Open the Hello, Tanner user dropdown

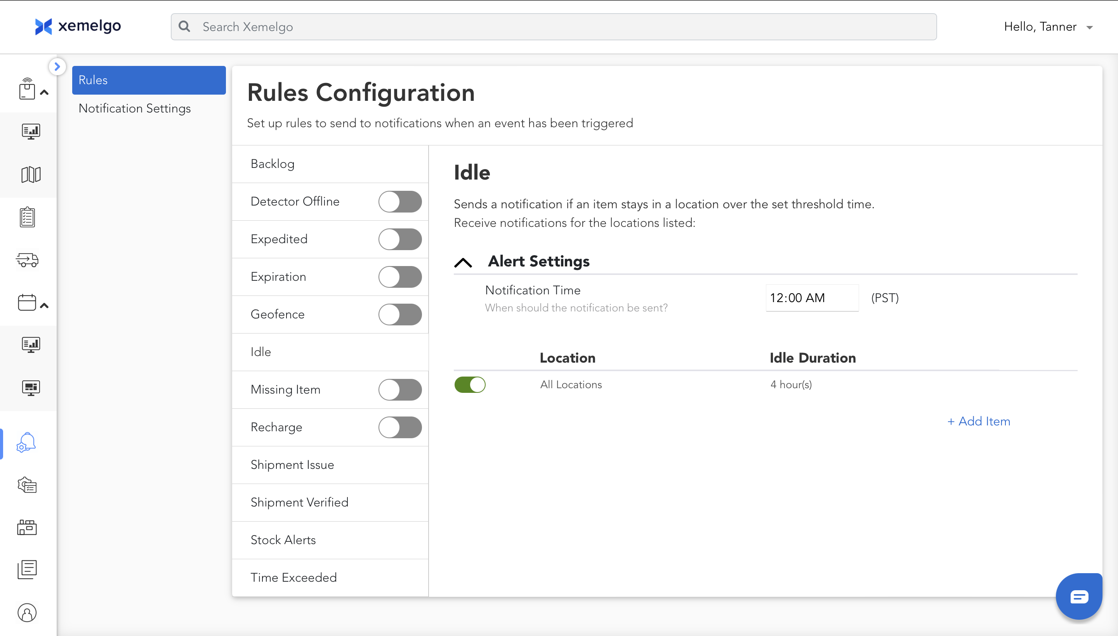(x=1048, y=27)
